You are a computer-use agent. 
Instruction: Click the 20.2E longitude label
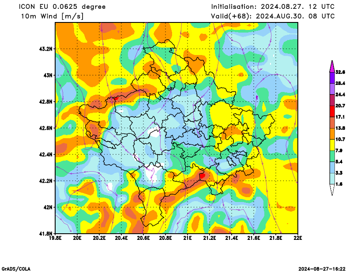click(x=99, y=238)
